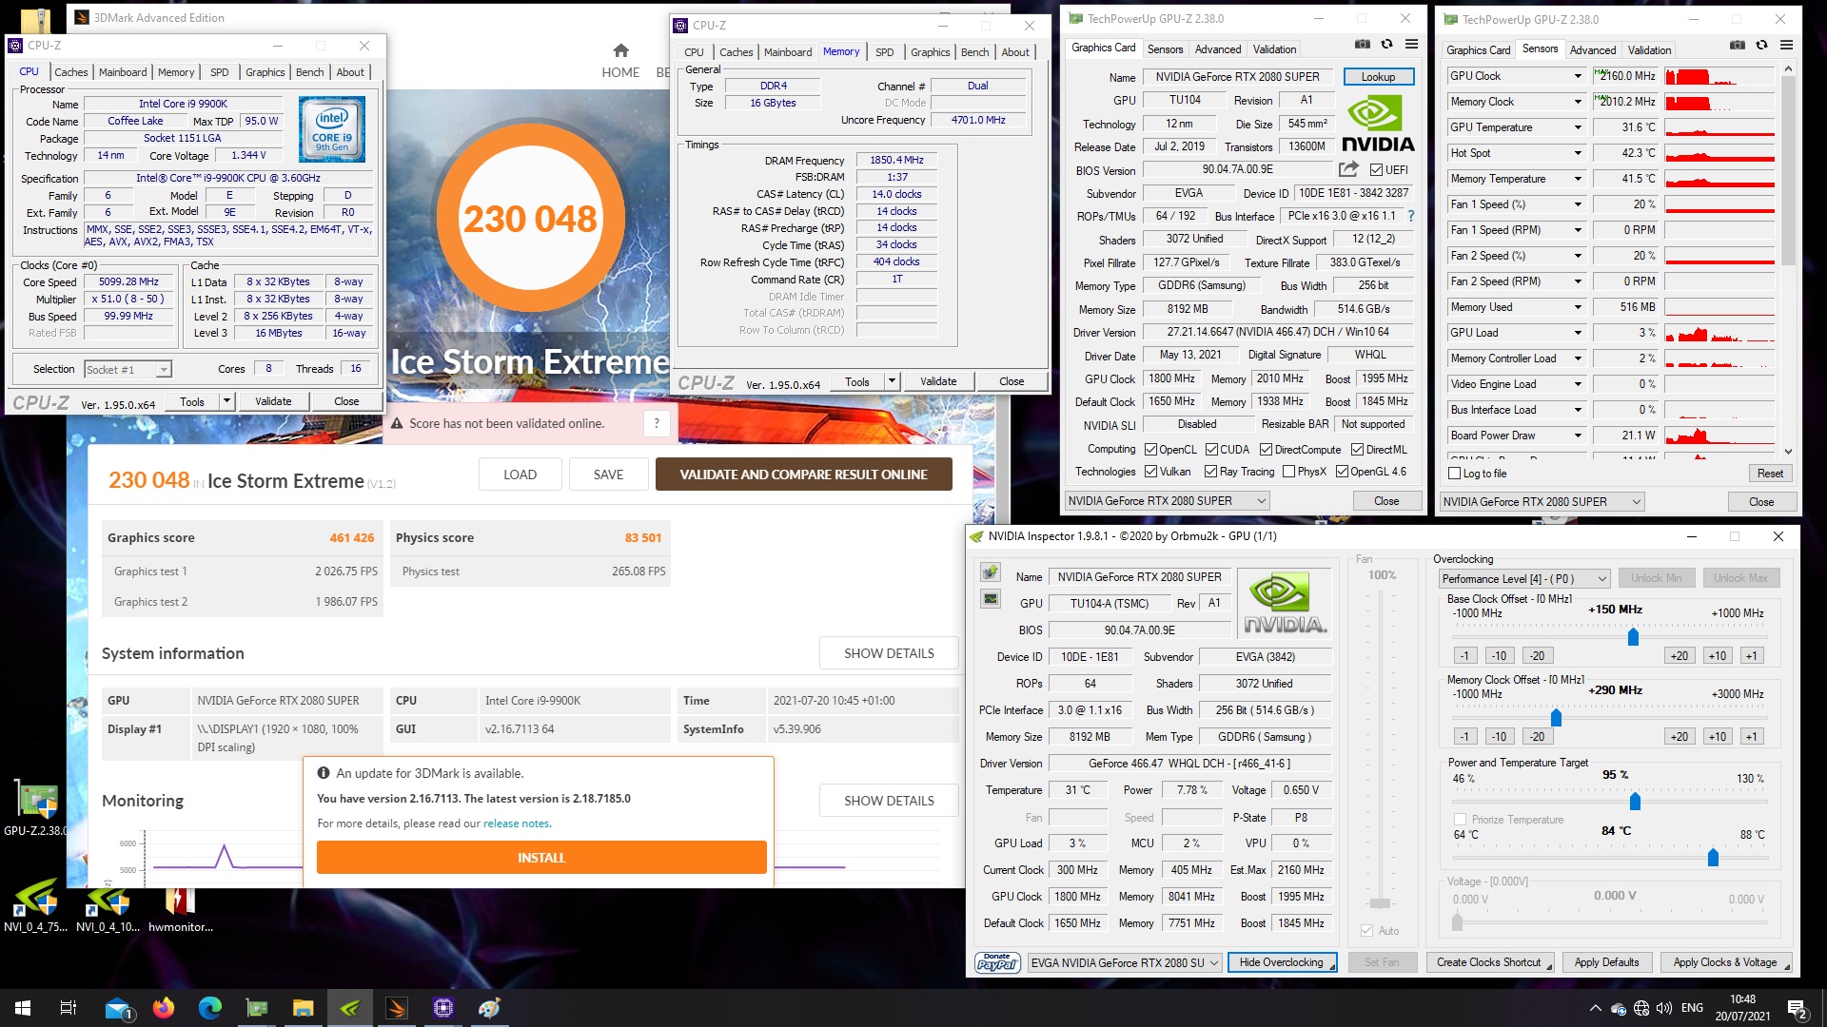Open the graphics card selector in GPU-Z Graphics Card window
Viewport: 1827px width, 1027px height.
pos(1167,500)
